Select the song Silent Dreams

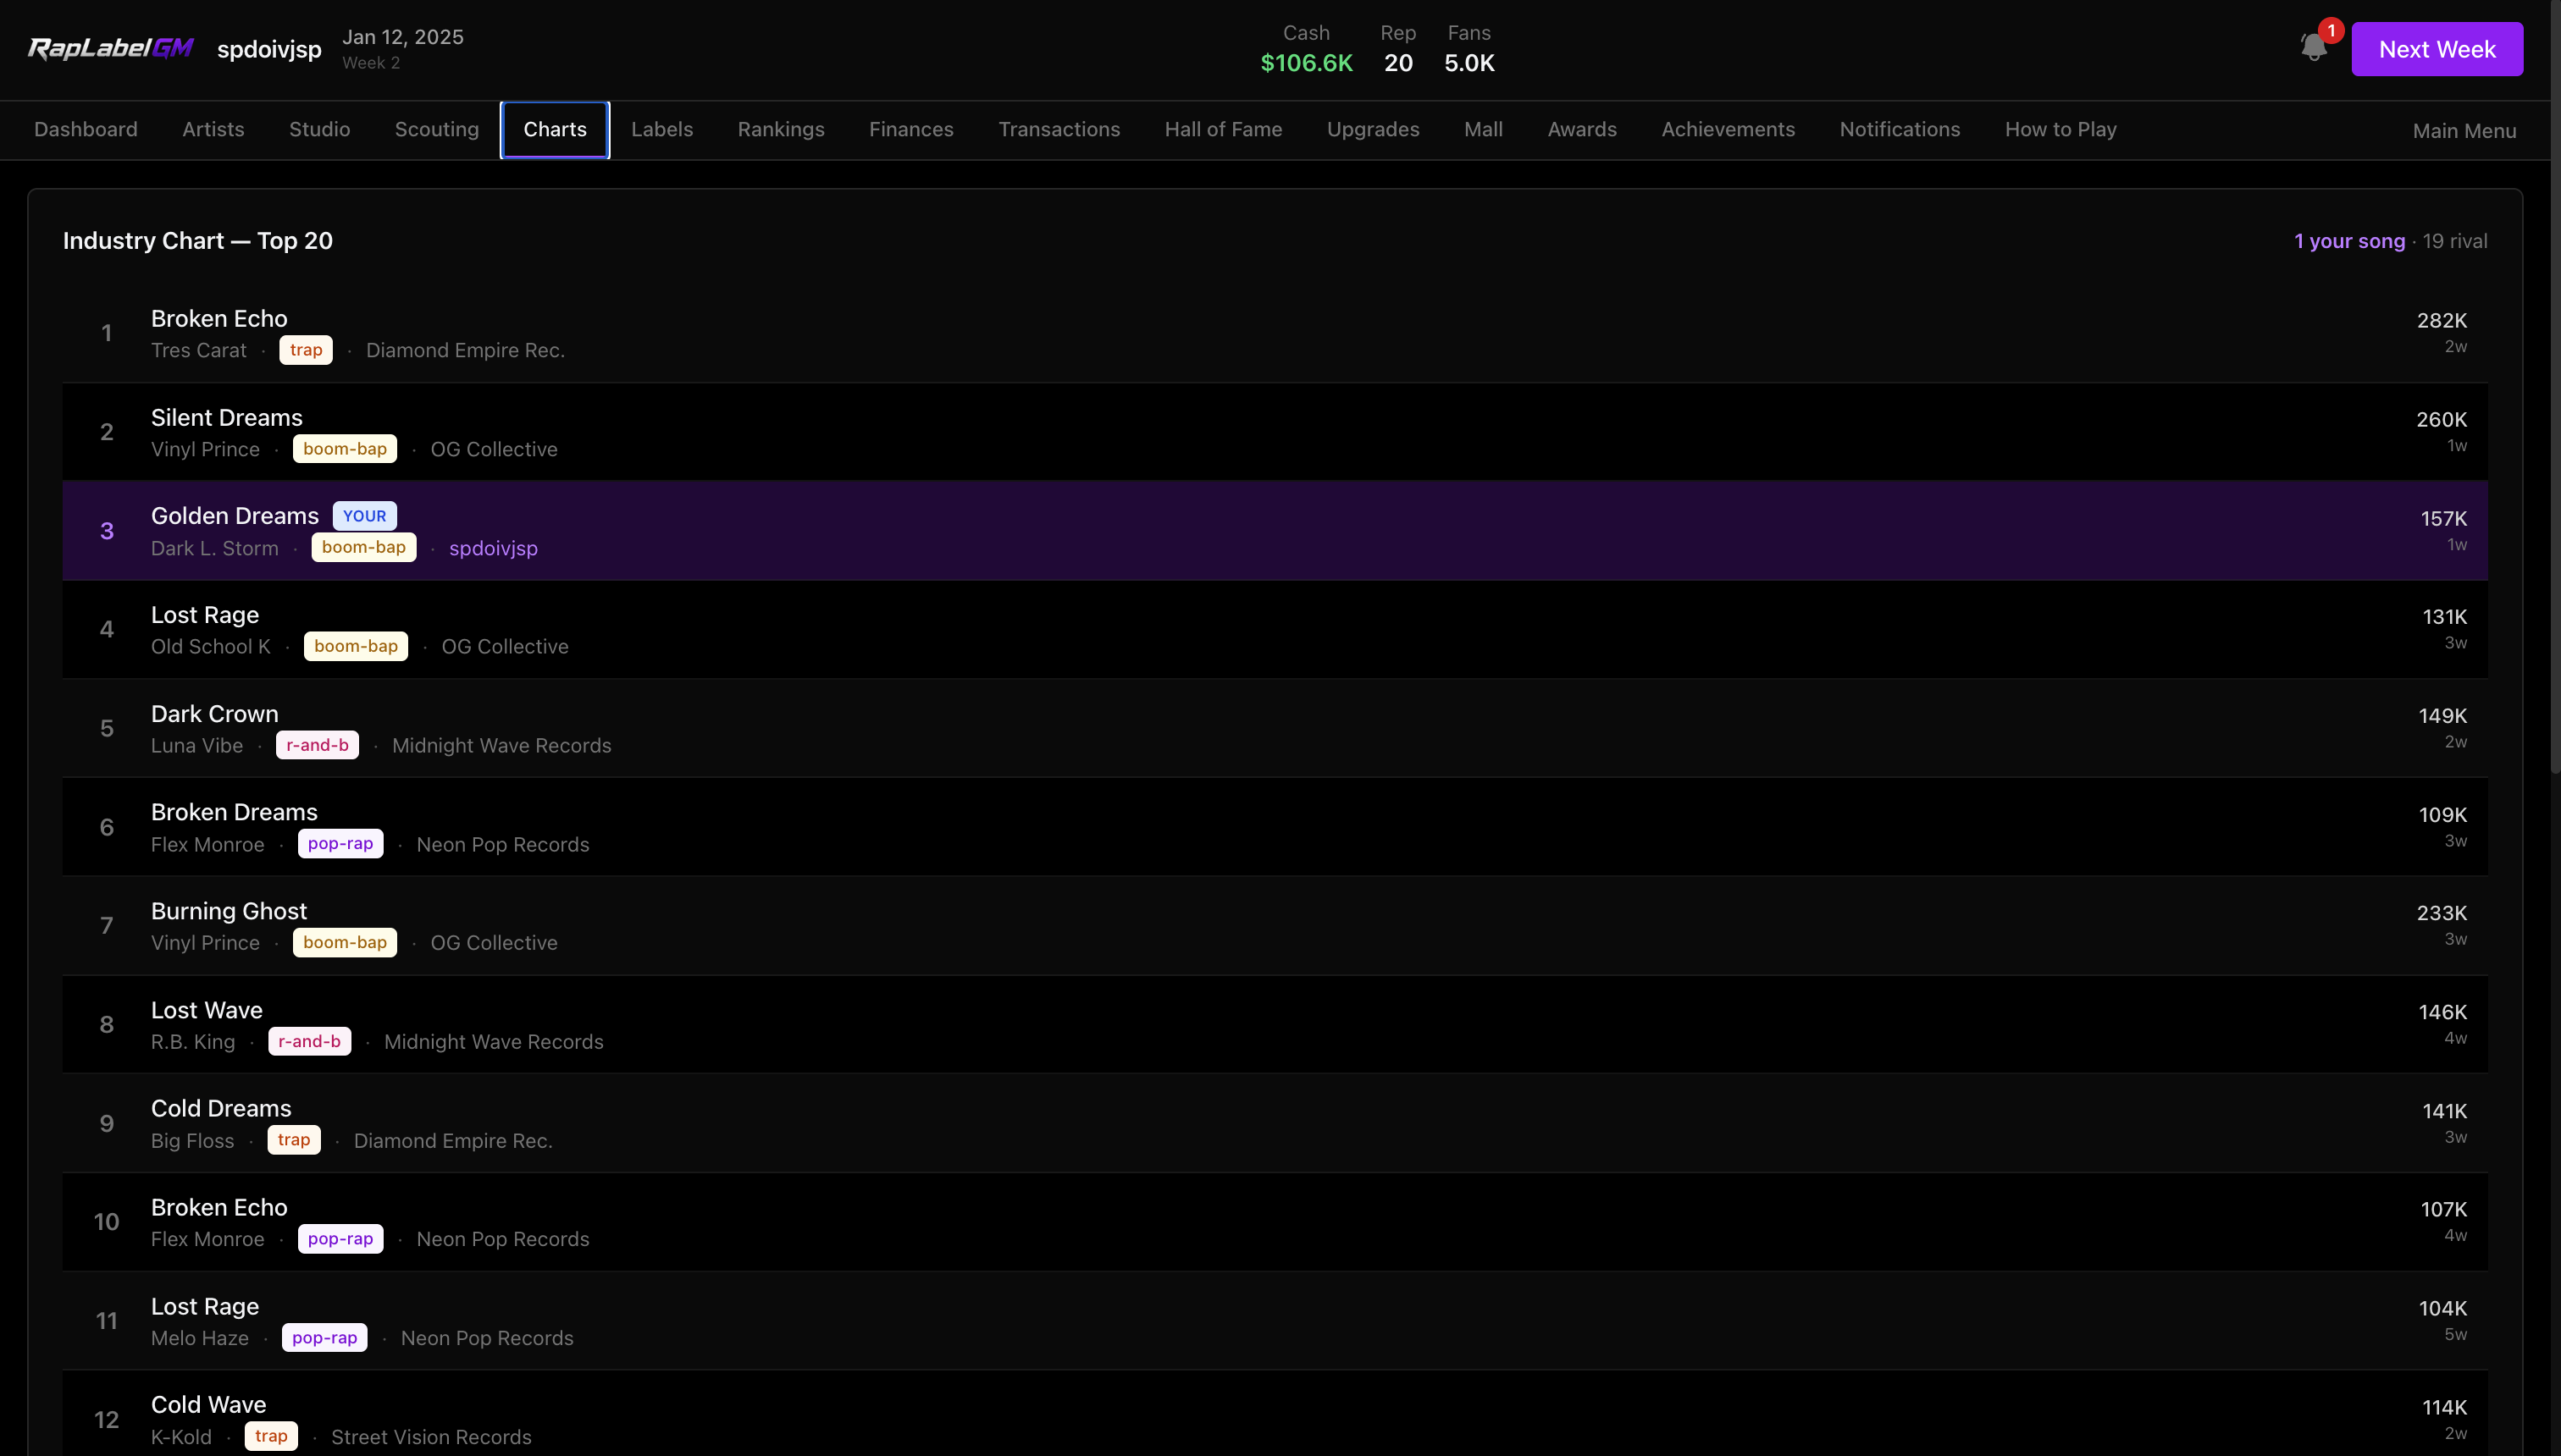pos(226,418)
